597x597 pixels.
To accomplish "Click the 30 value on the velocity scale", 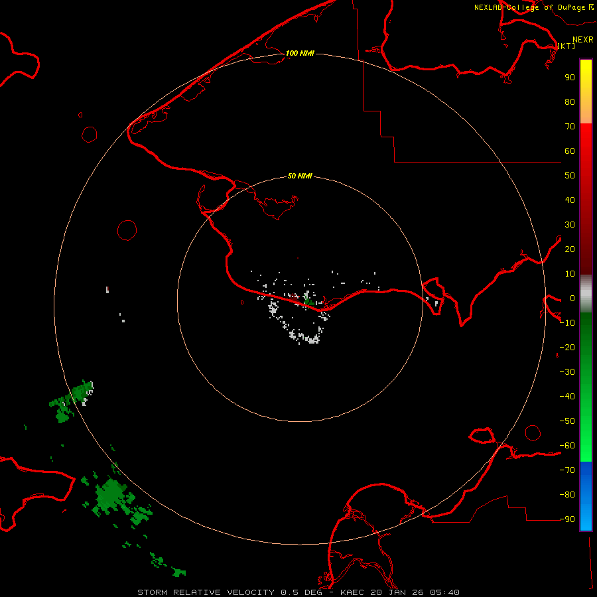I will (x=570, y=225).
